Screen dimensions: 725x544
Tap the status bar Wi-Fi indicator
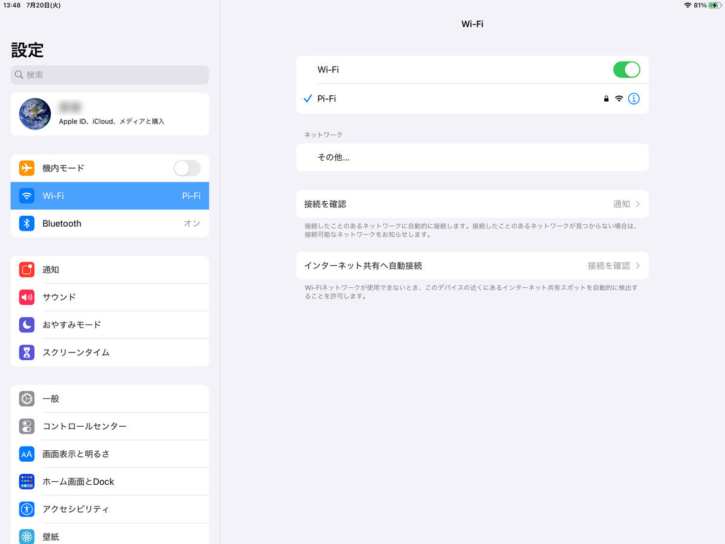pos(688,5)
